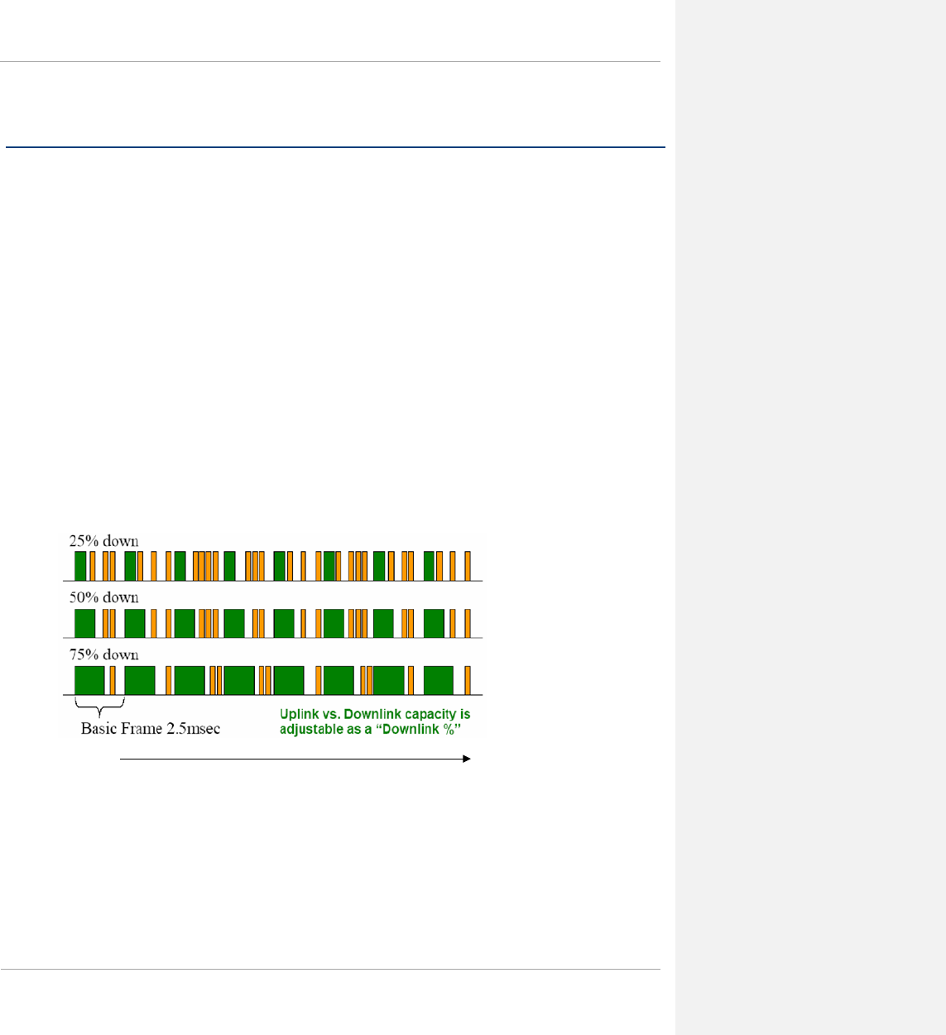Click the green "Uplink vs. Downlink capacity" text
The height and width of the screenshot is (1035, 946).
point(375,721)
